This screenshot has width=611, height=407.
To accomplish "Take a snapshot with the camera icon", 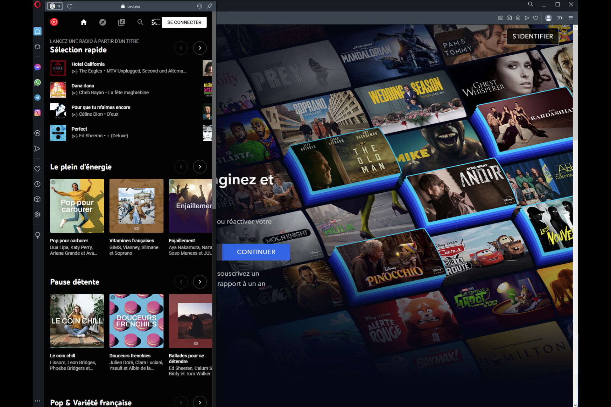I will click(509, 18).
